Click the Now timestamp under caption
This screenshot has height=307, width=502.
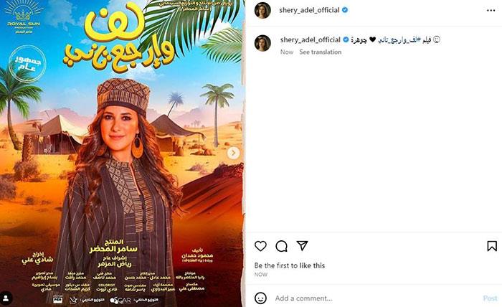287,52
